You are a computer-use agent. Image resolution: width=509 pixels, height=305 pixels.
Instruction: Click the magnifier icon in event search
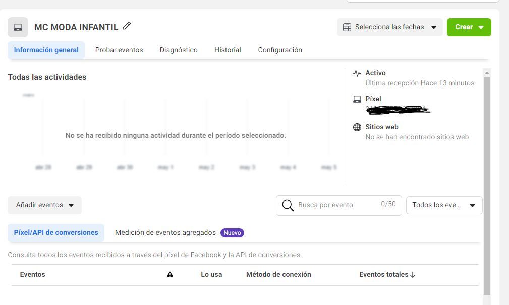coord(288,205)
